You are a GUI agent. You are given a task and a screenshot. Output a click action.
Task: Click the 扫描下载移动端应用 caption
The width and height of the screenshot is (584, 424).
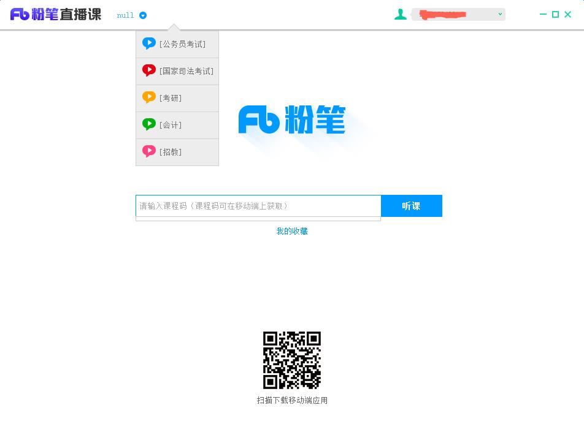coord(292,400)
